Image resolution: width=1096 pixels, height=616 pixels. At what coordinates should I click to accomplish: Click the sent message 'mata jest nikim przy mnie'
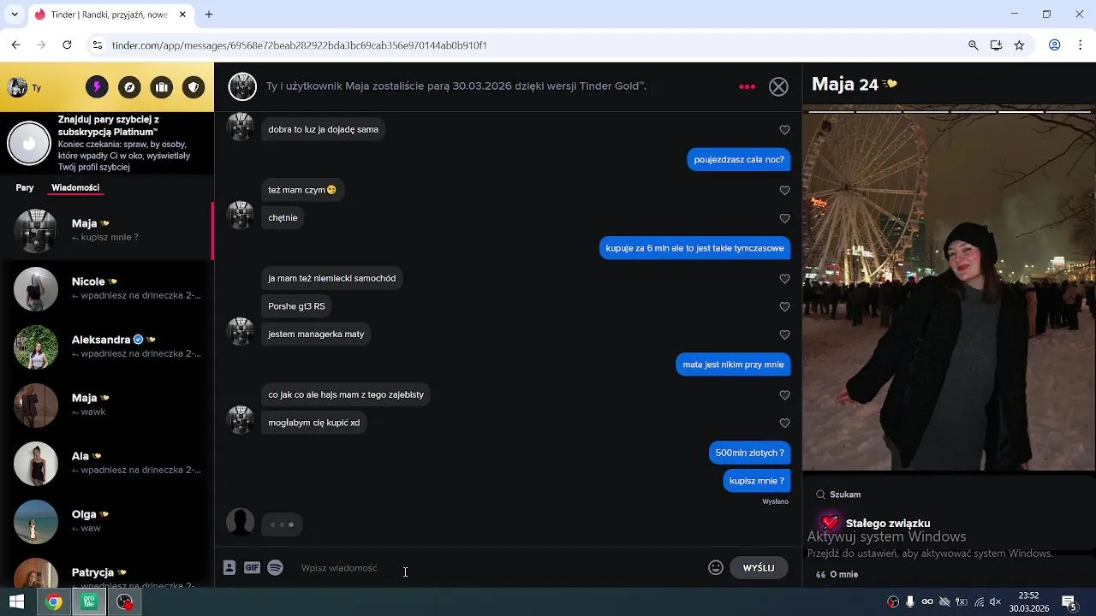pyautogui.click(x=734, y=364)
